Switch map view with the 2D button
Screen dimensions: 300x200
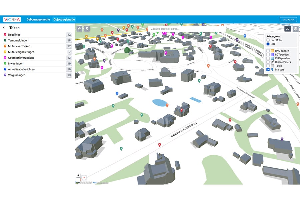pos(288,29)
